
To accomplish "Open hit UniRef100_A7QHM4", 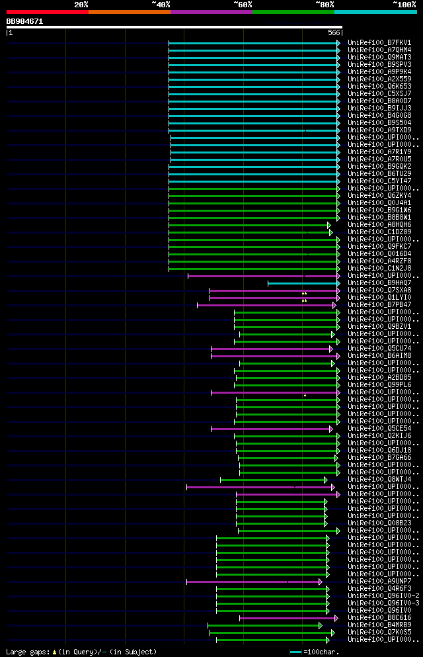I will 379,50.
